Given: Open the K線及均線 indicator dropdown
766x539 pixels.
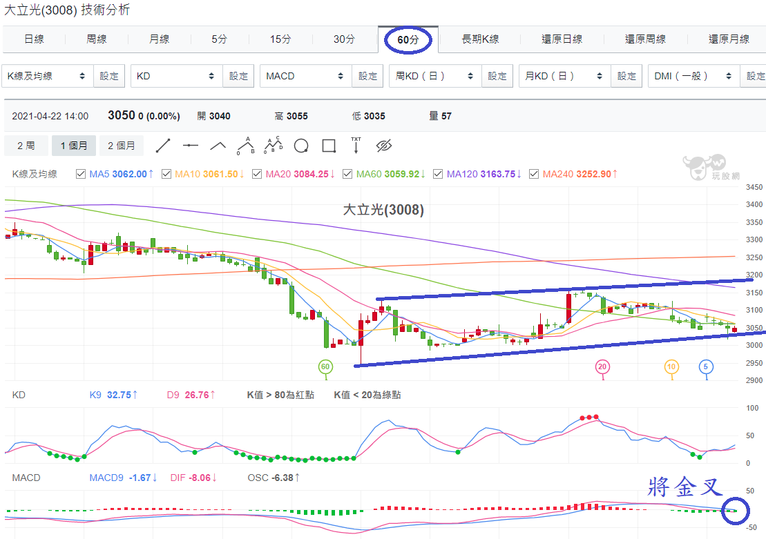Looking at the screenshot, I should tap(48, 76).
